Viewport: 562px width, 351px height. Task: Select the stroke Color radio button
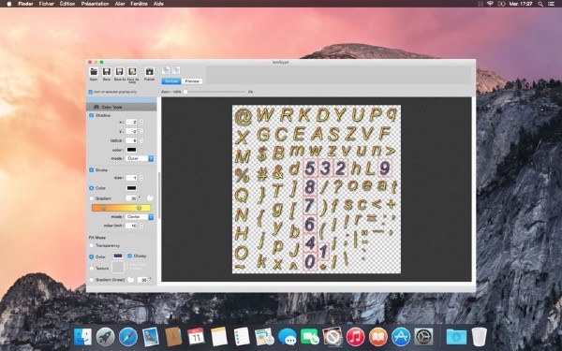(92, 188)
